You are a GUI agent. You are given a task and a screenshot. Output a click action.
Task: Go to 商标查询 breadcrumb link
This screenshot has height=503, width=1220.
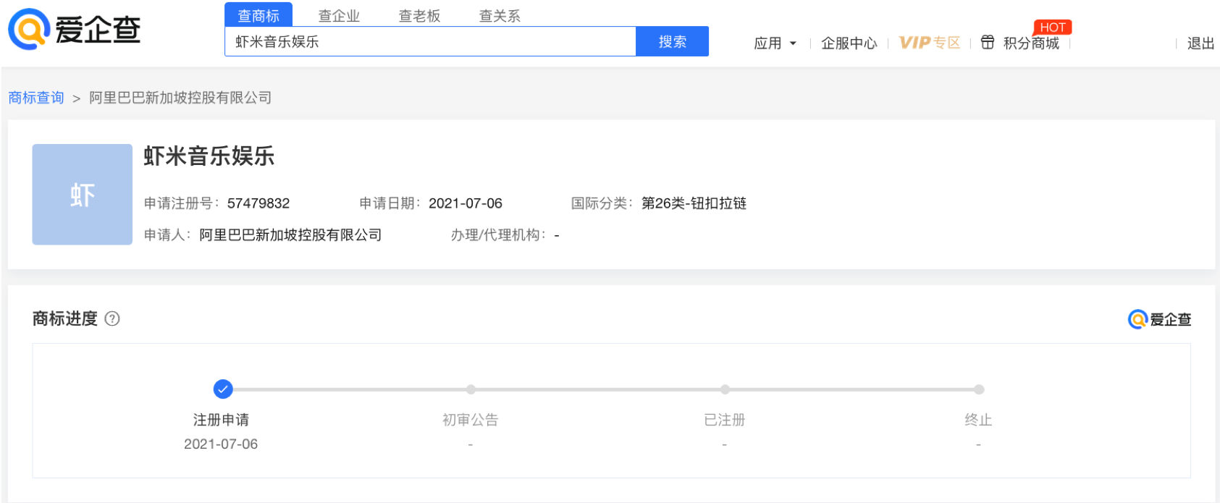point(36,98)
